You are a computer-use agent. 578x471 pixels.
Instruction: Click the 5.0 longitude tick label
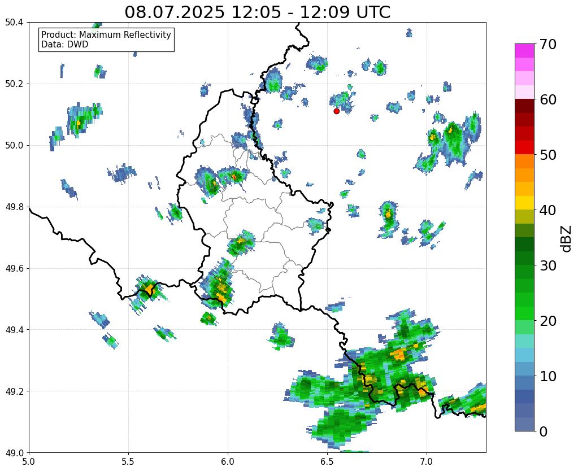(x=29, y=461)
